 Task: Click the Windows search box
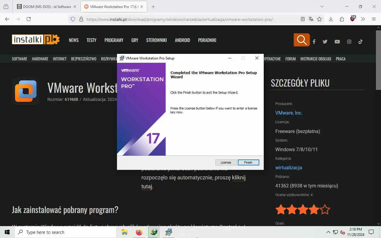pyautogui.click(x=65, y=232)
